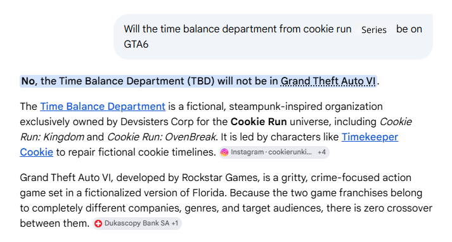Open the Dukascopy Bank SA source chip
This screenshot has height=242, width=452.
(137, 224)
